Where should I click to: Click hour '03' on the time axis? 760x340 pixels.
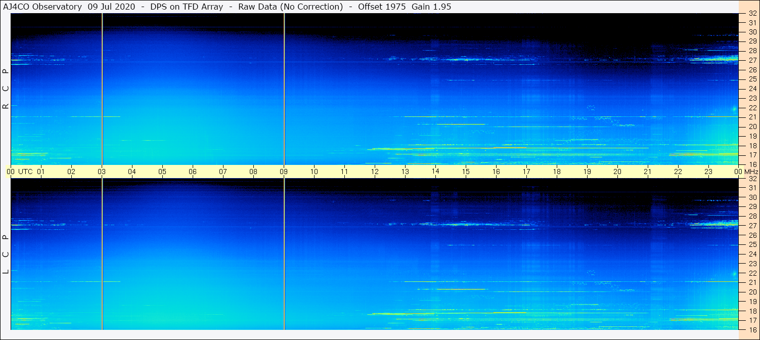[102, 172]
